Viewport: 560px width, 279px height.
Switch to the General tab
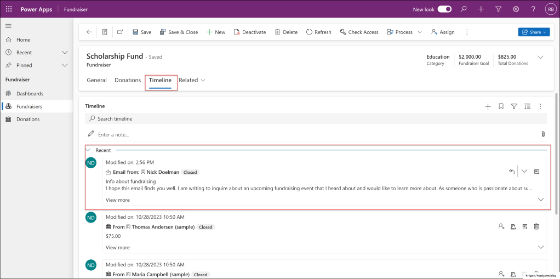click(96, 80)
